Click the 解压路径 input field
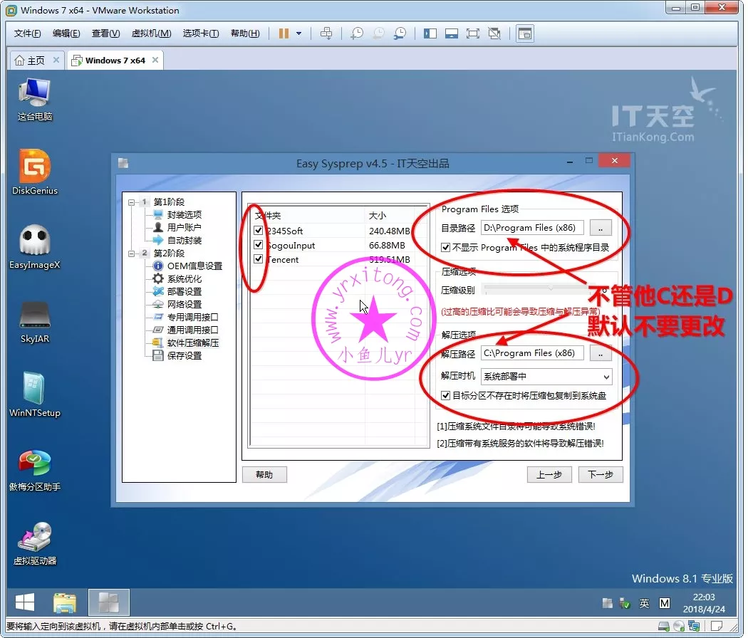Viewport: 748px width, 638px height. click(532, 353)
